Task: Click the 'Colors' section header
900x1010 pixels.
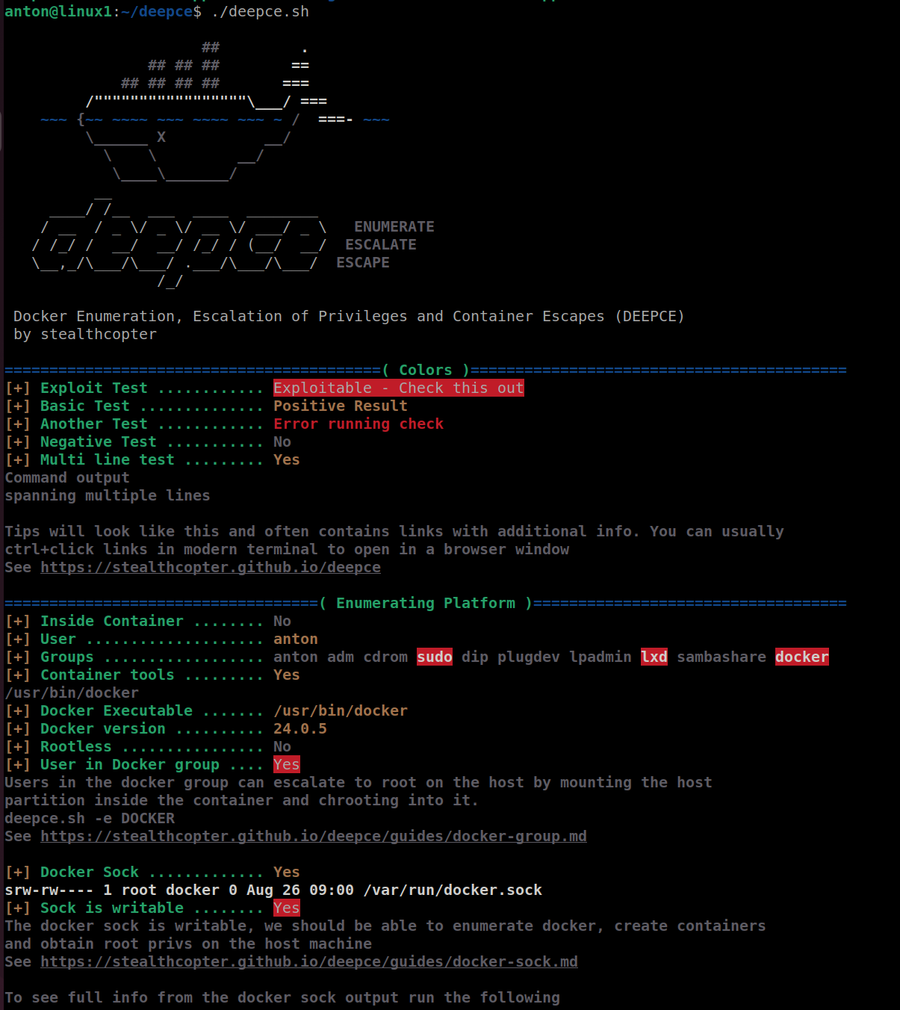Action: click(x=426, y=371)
